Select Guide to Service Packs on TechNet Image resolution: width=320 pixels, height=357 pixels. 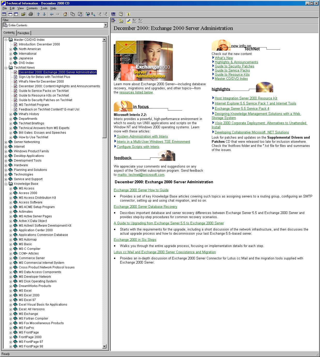[44, 91]
